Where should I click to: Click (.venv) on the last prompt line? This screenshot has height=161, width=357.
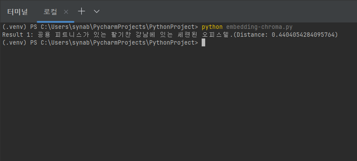[x=14, y=42]
